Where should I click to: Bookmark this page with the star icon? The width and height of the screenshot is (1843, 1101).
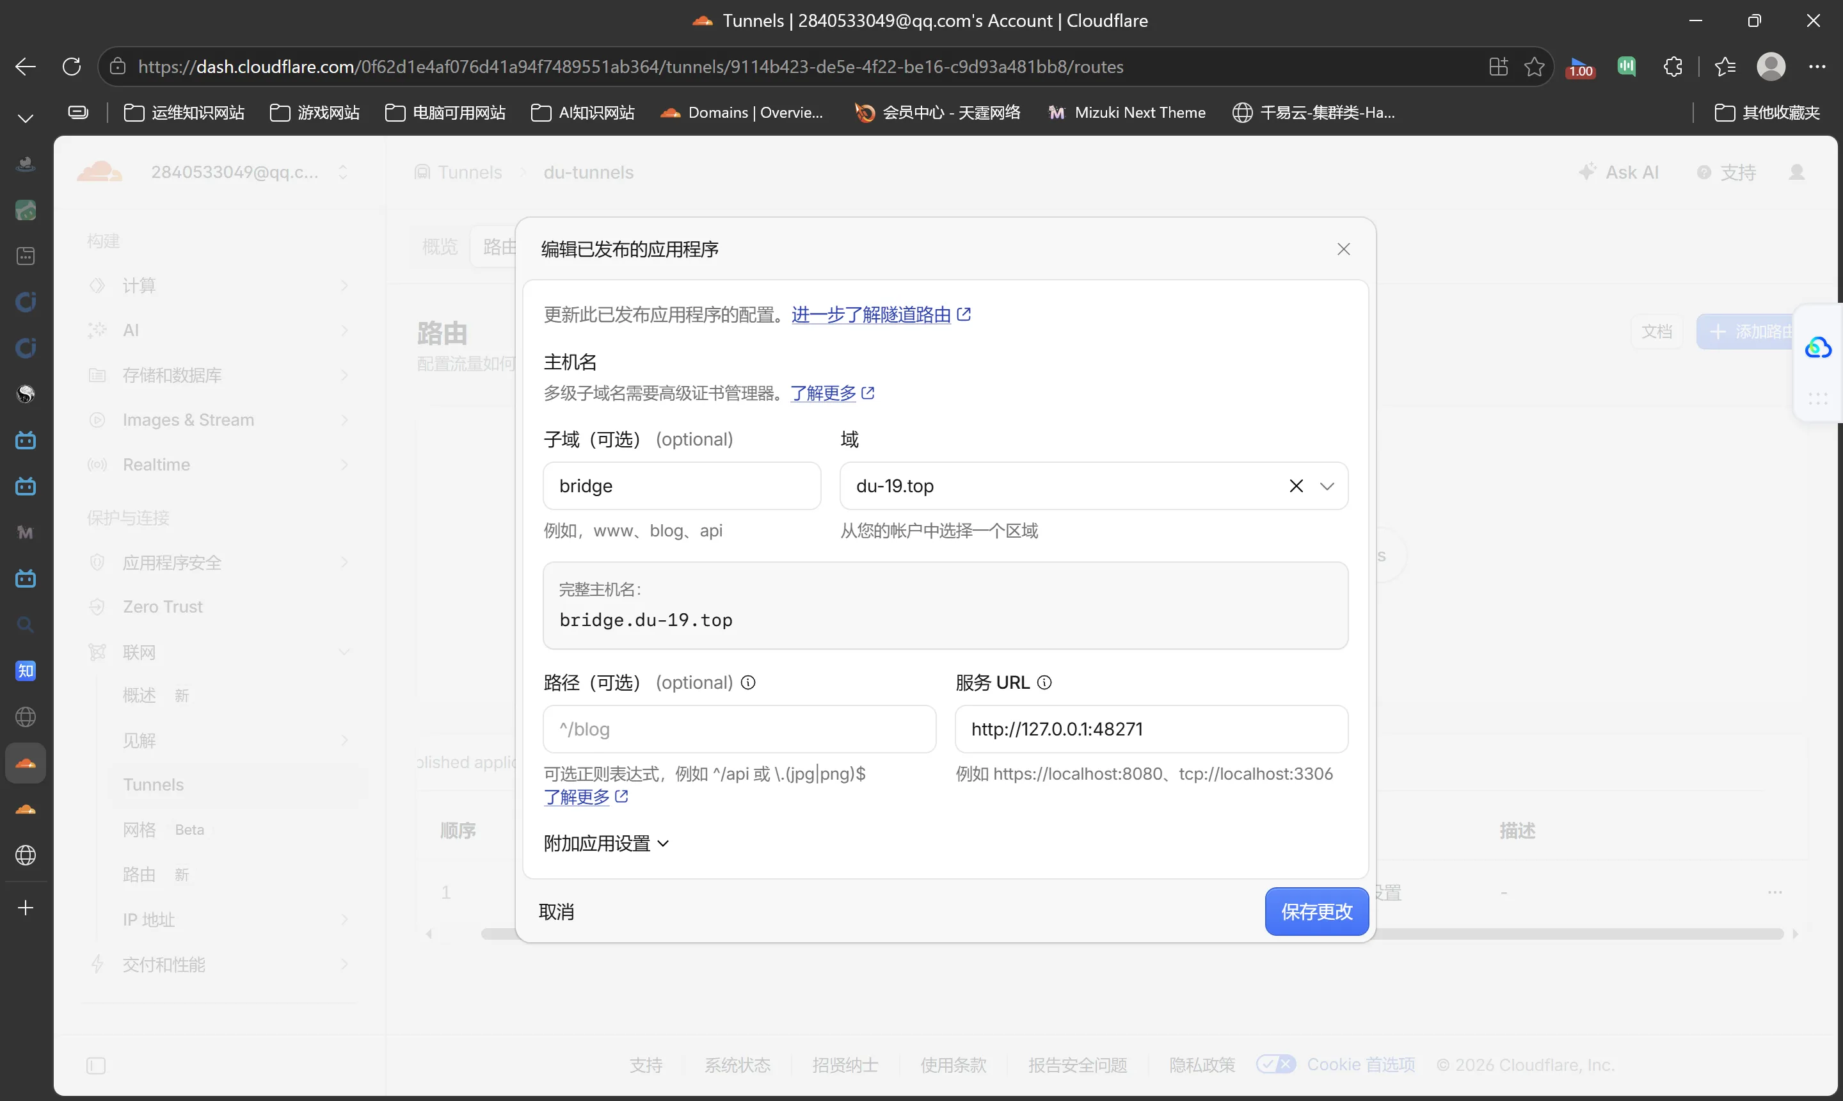pyautogui.click(x=1535, y=67)
